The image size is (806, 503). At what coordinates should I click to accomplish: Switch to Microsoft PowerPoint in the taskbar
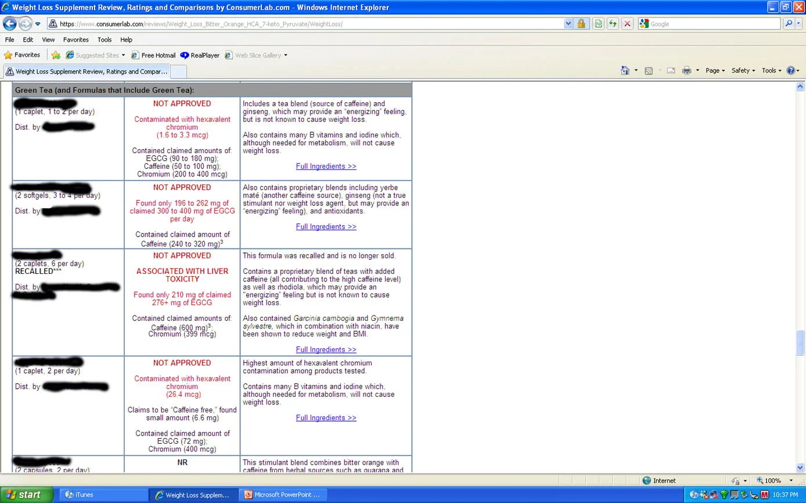tap(282, 495)
